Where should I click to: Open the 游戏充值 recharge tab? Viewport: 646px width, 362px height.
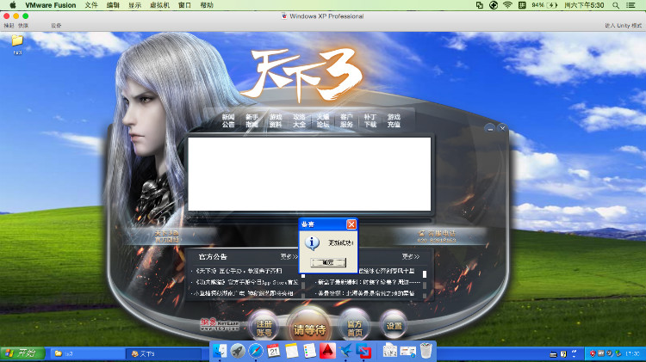(x=394, y=120)
